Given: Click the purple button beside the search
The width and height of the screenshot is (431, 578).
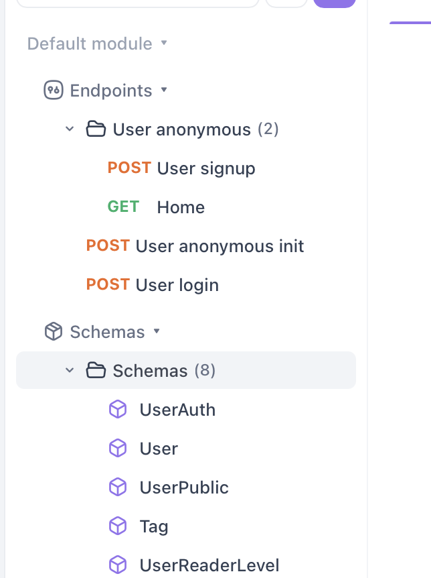Looking at the screenshot, I should (335, 3).
